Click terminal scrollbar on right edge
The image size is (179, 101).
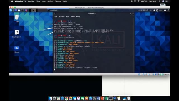[x=134, y=45]
